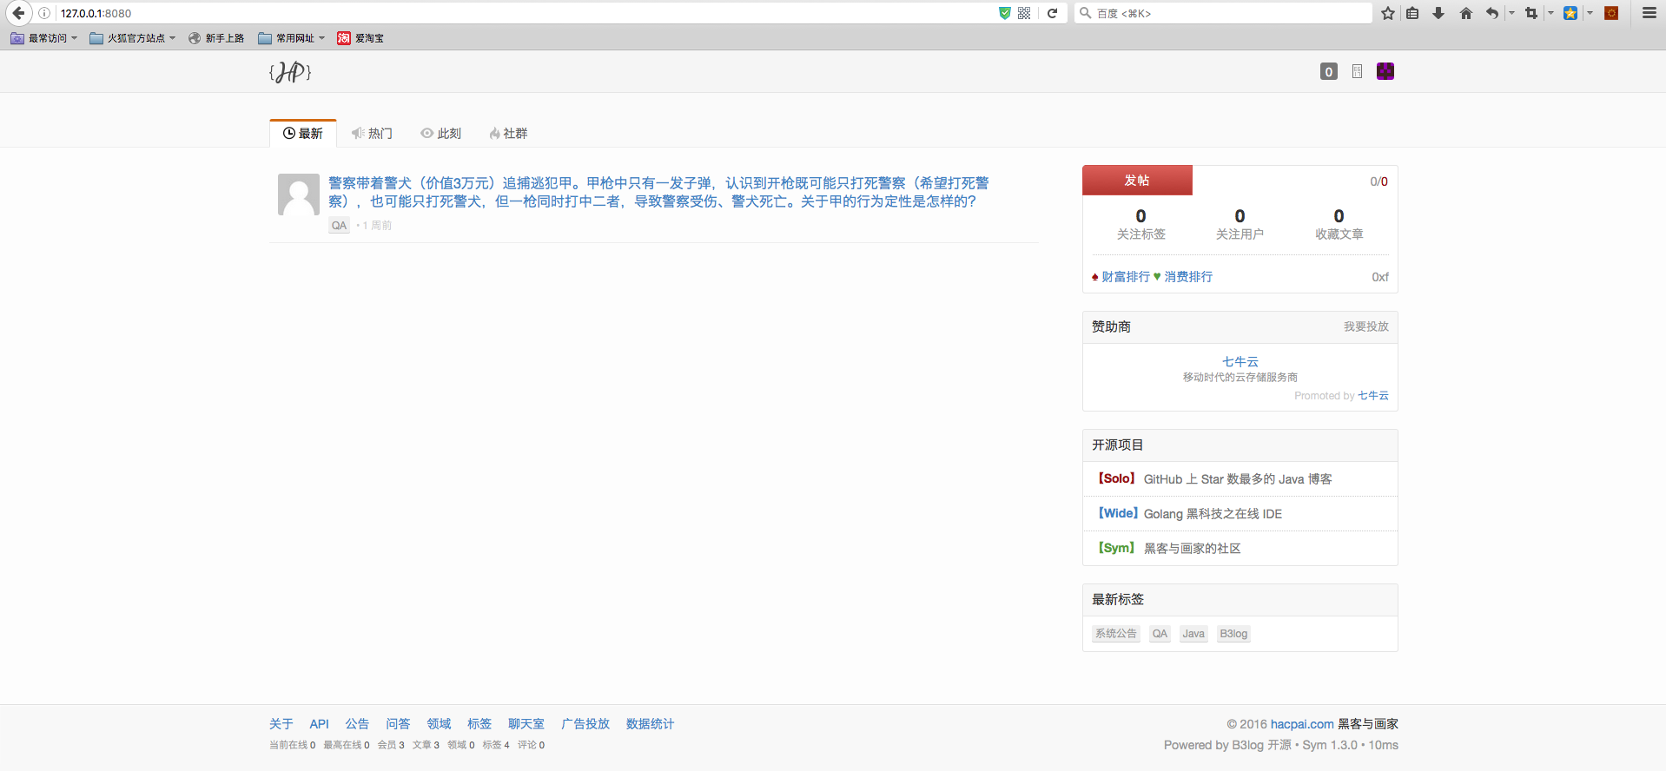Click the red 发帖 button
1666x771 pixels.
pyautogui.click(x=1137, y=181)
